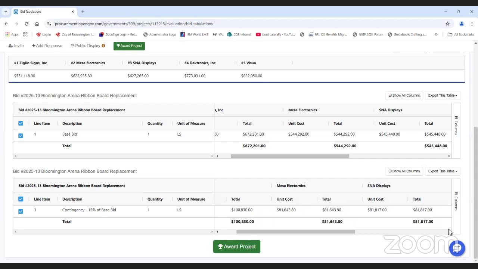
Task: Toggle select-all checkbox in Base Bid table
Action: pyautogui.click(x=21, y=123)
